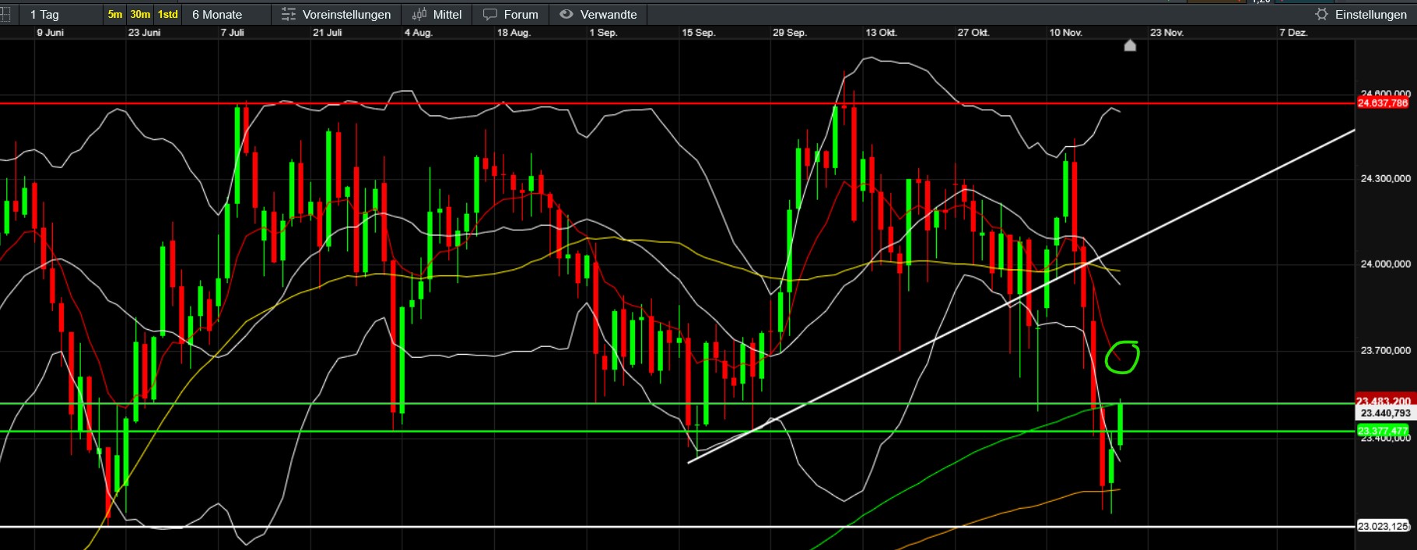Select the white 23.023,125 support level label
The height and width of the screenshot is (550, 1417).
pyautogui.click(x=1383, y=527)
